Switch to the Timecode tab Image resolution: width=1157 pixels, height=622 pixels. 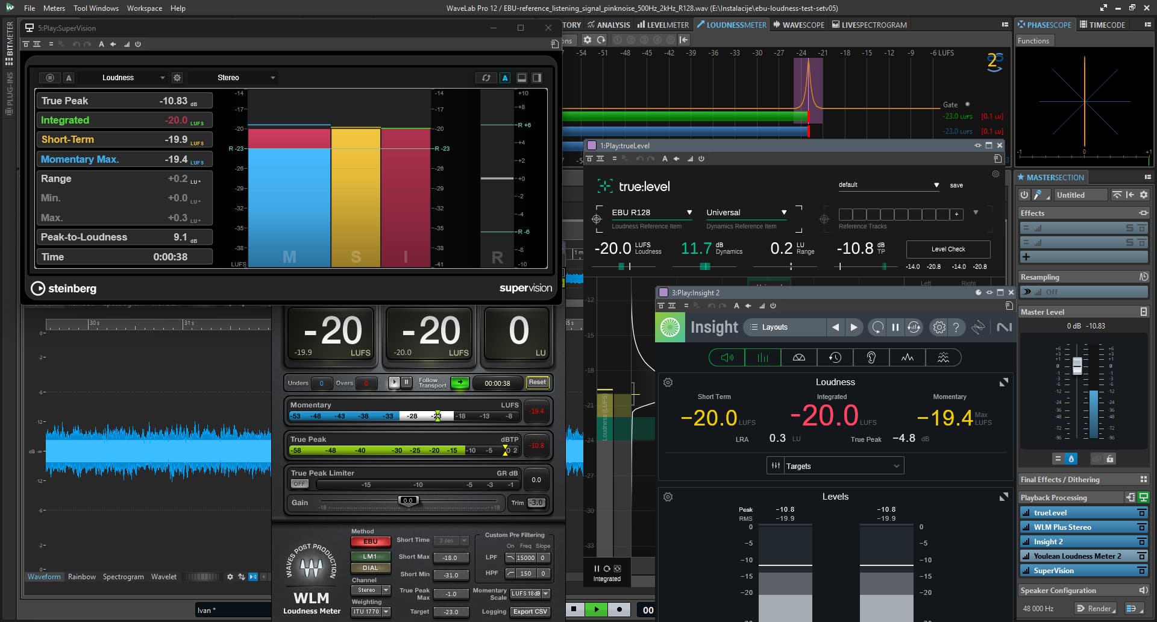(x=1103, y=25)
